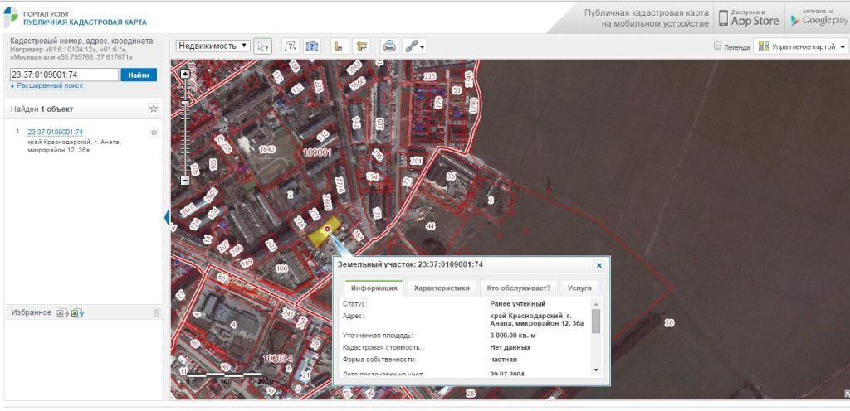Star the found result 23:37:0109001:74

(154, 133)
